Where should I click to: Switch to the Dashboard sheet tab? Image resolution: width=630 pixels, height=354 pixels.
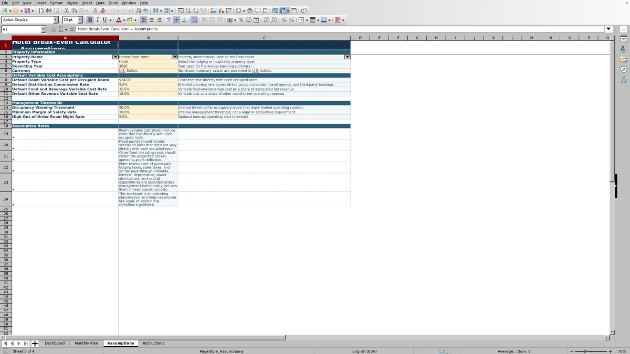(55, 344)
